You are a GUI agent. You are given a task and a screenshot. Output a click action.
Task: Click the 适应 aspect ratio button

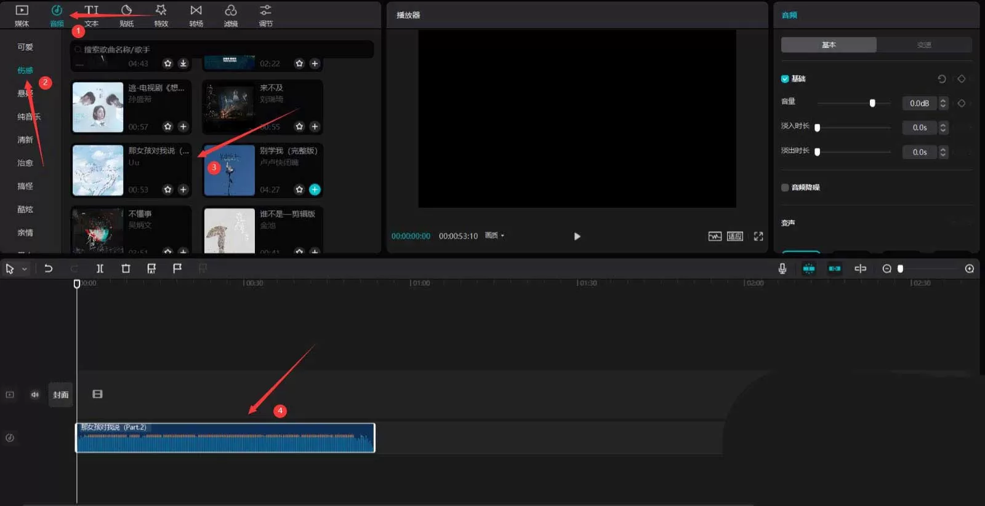tap(735, 236)
